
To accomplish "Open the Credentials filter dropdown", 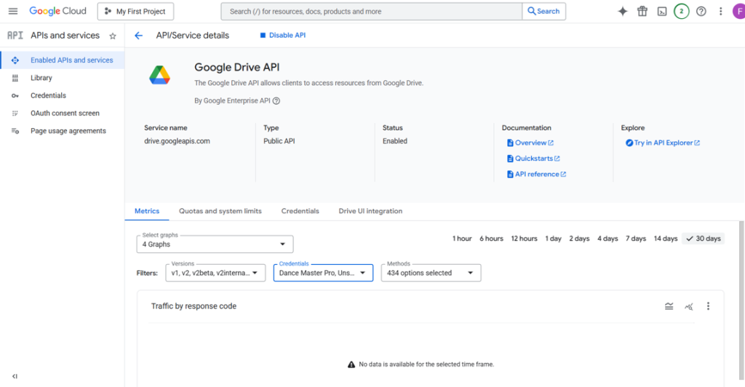I will coord(323,273).
